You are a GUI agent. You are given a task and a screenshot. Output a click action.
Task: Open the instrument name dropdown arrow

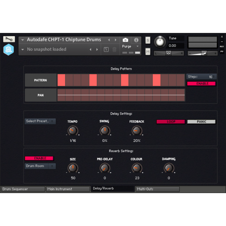[23, 40]
